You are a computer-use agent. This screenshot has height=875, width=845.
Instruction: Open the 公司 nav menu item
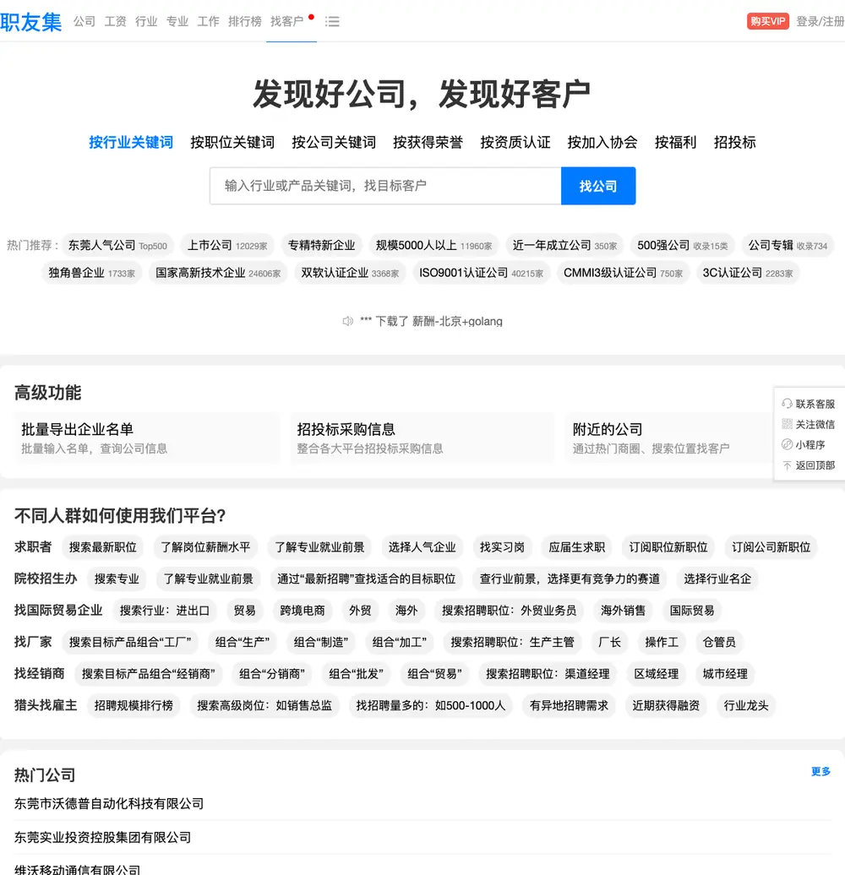click(84, 21)
